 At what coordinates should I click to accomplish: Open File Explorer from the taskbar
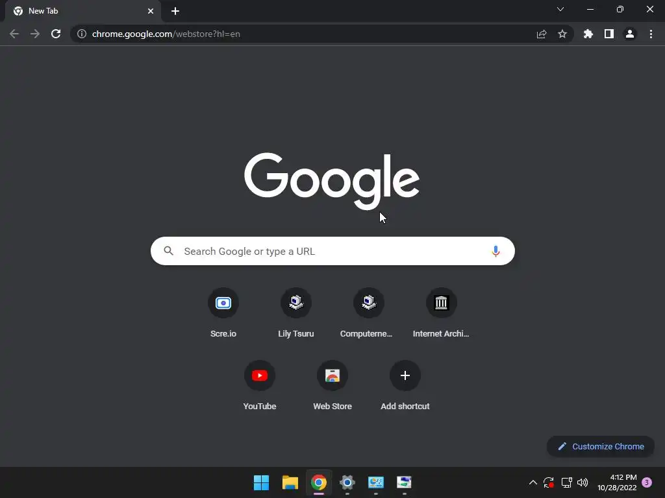[x=290, y=482]
